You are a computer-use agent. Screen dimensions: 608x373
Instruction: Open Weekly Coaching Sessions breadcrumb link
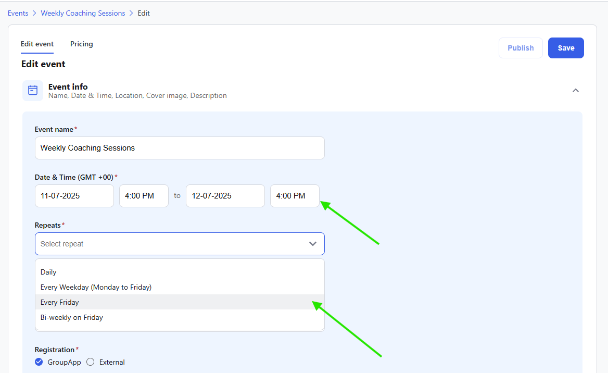(x=83, y=13)
